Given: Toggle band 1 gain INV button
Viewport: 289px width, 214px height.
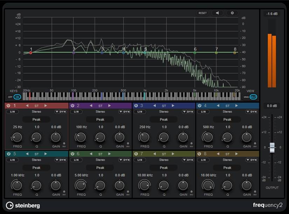Looking at the screenshot, I should pyautogui.click(x=64, y=143).
